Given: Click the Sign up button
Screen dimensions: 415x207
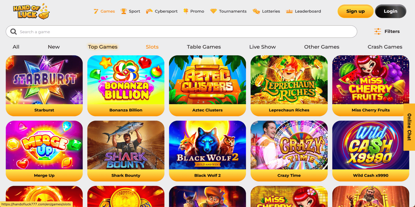Looking at the screenshot, I should [x=355, y=11].
